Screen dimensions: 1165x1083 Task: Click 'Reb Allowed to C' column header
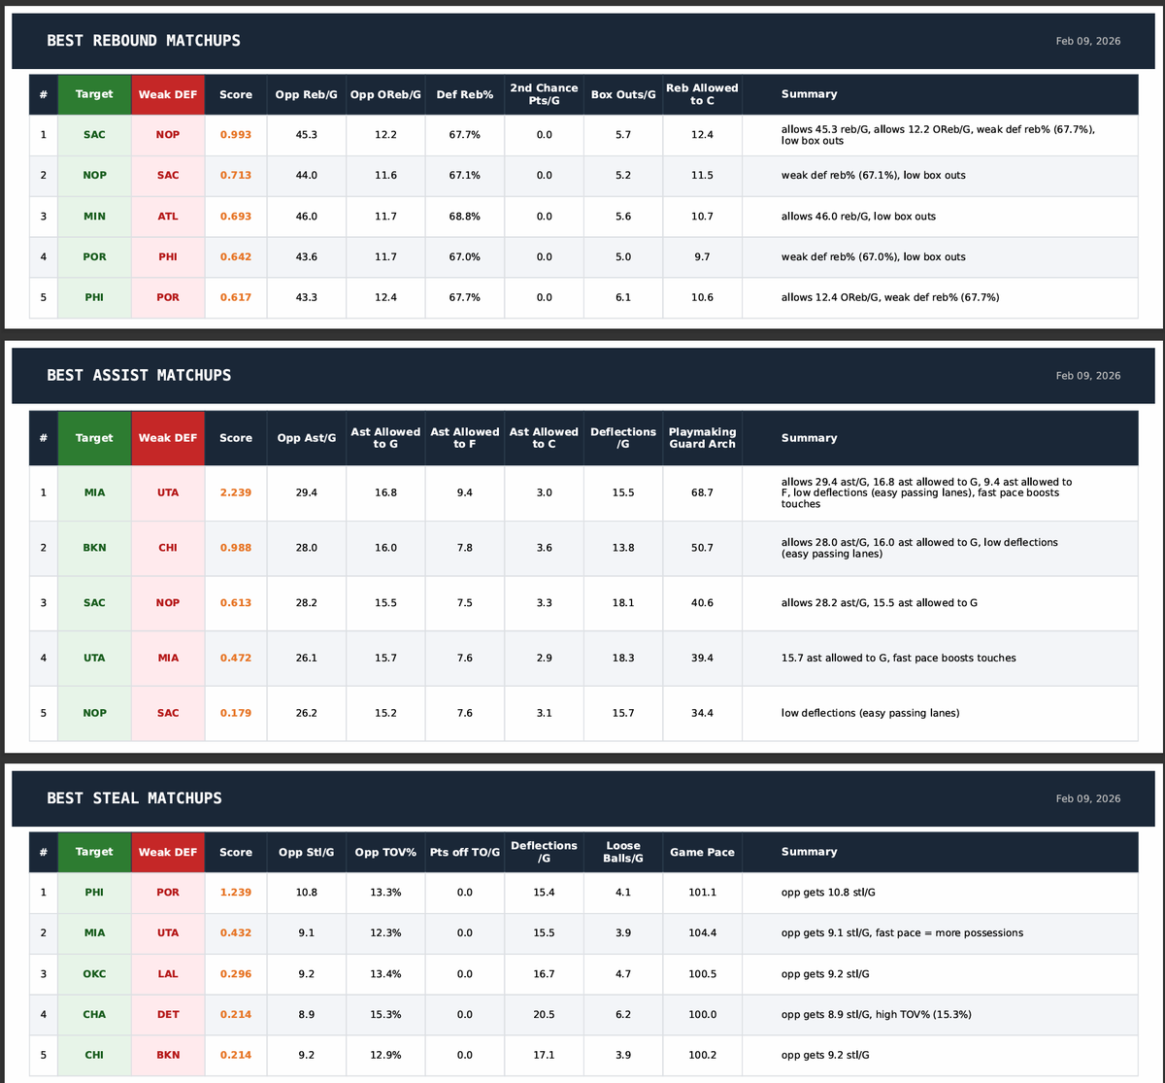tap(702, 94)
